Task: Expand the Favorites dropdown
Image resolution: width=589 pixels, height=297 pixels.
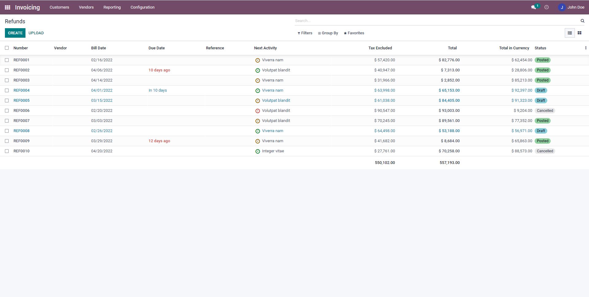Action: tap(354, 33)
